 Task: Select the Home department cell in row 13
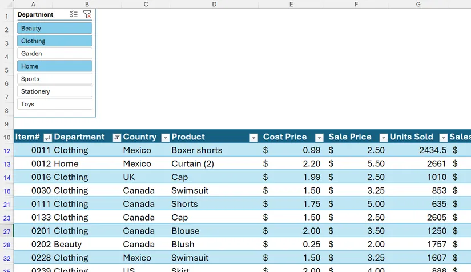[87, 163]
